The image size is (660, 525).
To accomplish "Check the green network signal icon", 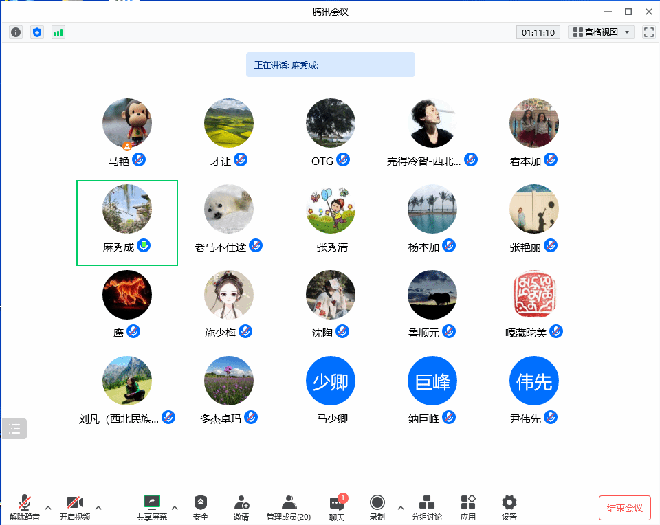I will pos(58,32).
